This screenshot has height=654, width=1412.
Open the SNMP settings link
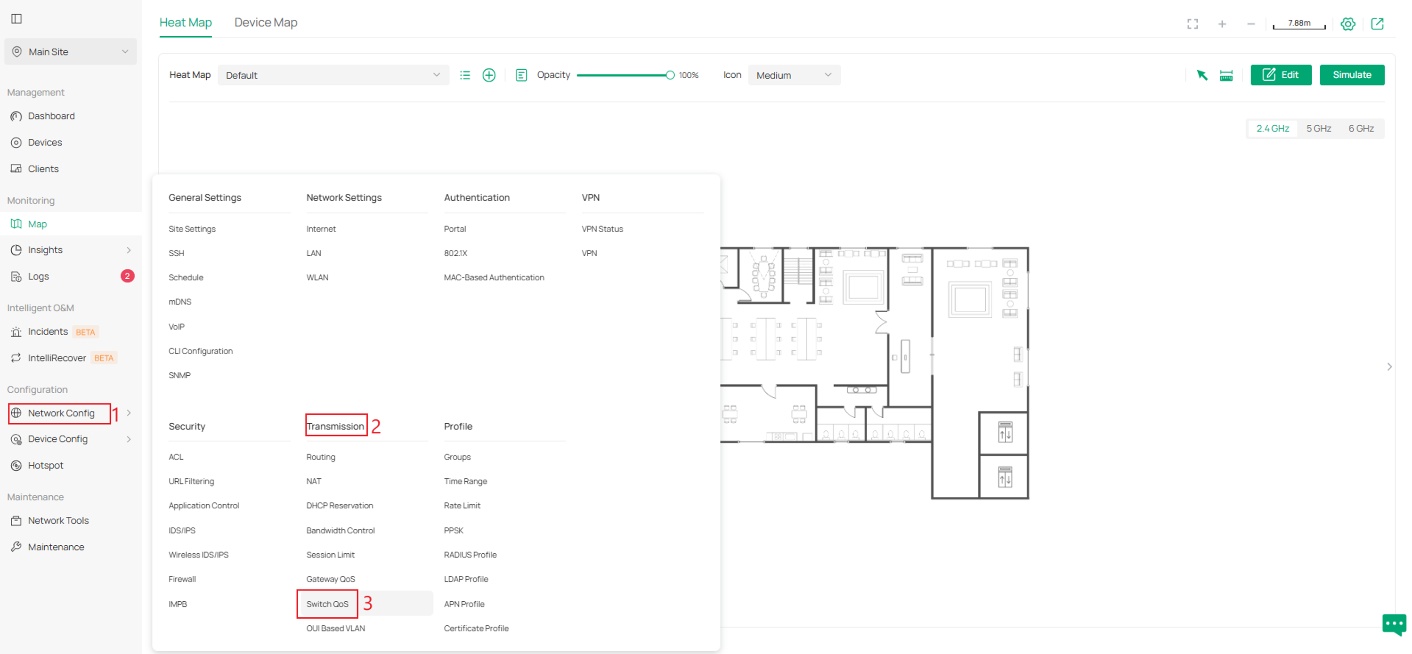(180, 376)
